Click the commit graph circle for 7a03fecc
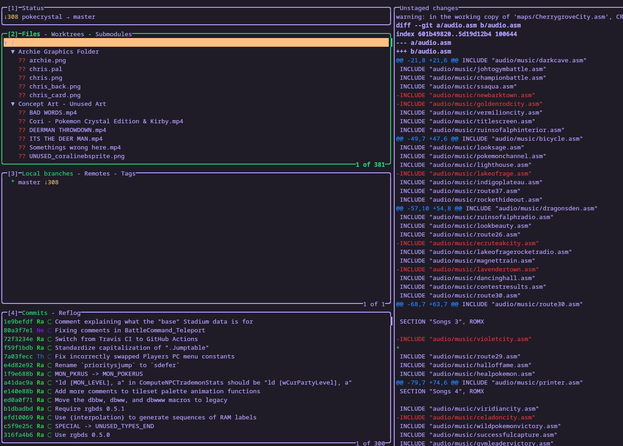The width and height of the screenshot is (623, 446). click(x=50, y=357)
